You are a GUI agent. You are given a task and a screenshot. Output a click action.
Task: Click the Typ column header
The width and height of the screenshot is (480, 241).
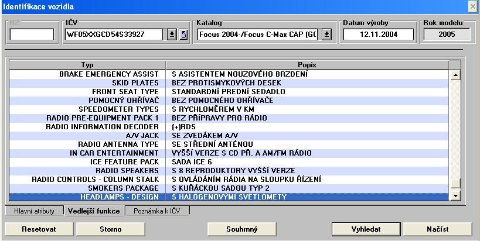[x=86, y=64]
